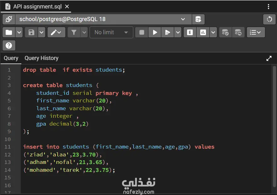Click the editor vertical scrollbar
Viewport: 277px width, 195px height.
click(x=274, y=126)
